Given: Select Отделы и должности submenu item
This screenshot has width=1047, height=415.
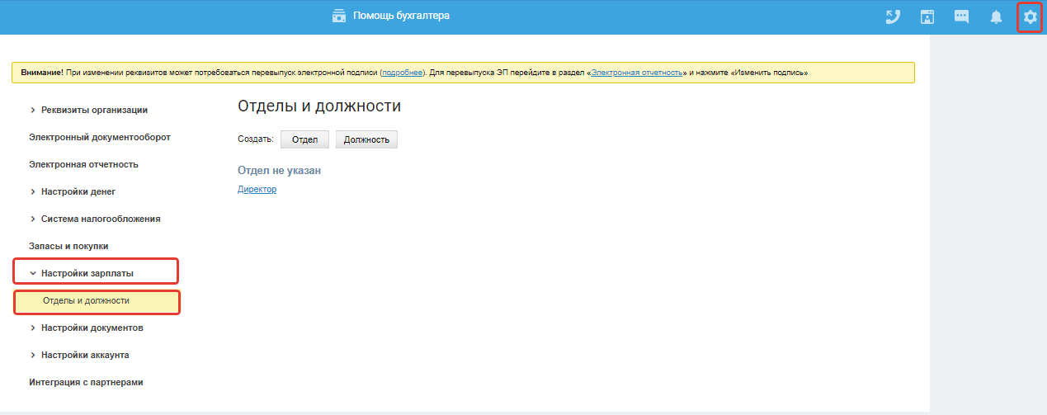Looking at the screenshot, I should pos(97,301).
